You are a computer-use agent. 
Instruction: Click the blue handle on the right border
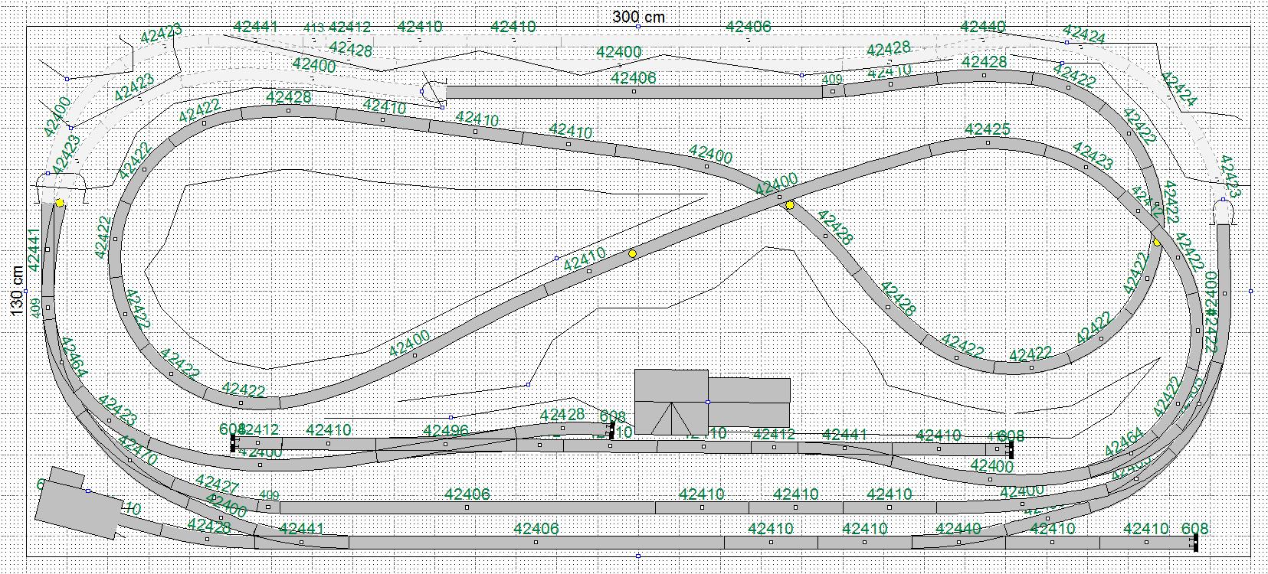tap(1250, 291)
